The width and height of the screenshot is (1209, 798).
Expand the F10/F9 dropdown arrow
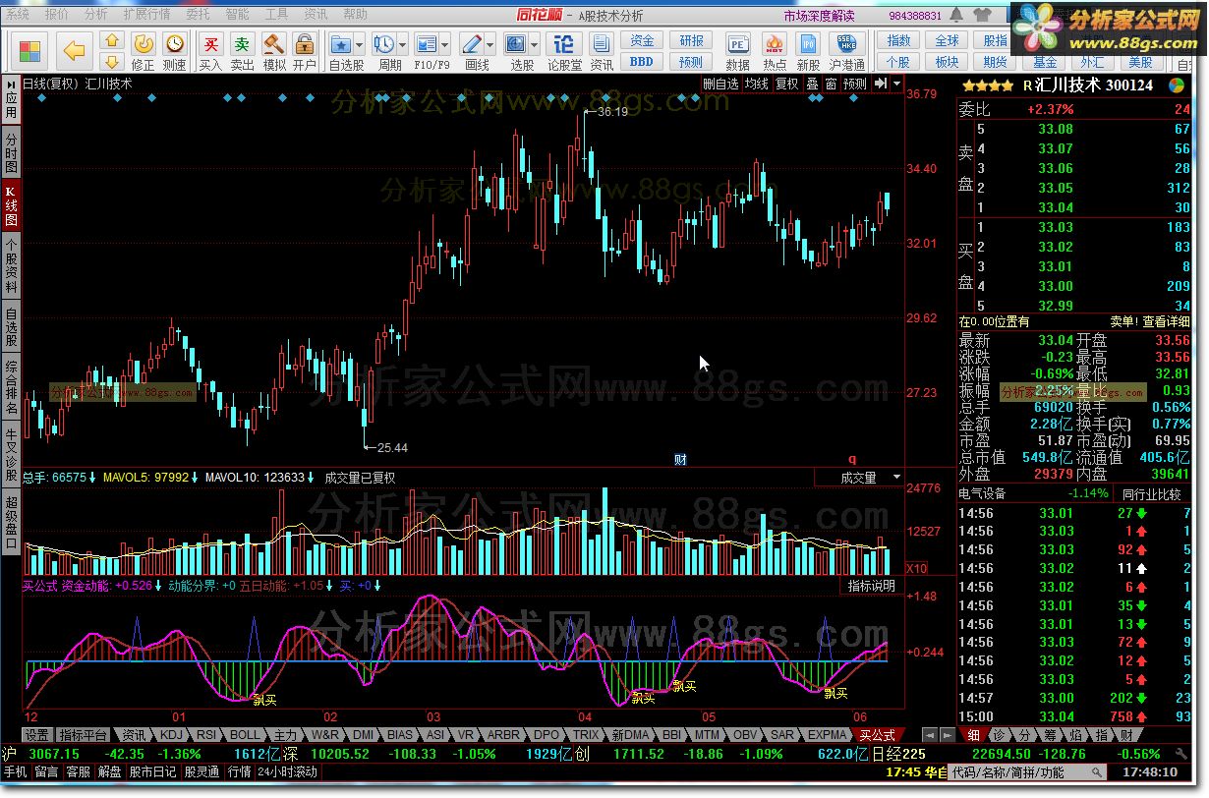click(445, 45)
